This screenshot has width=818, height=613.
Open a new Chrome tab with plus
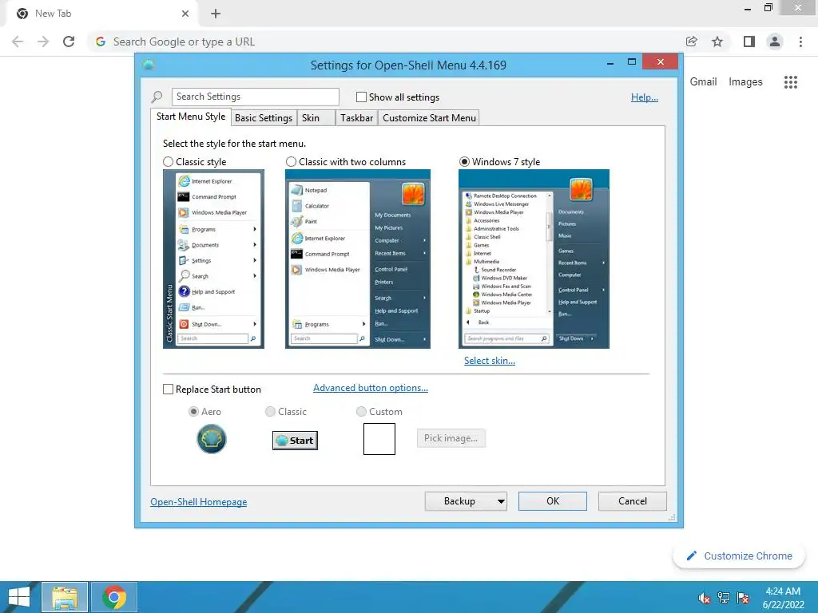[216, 14]
